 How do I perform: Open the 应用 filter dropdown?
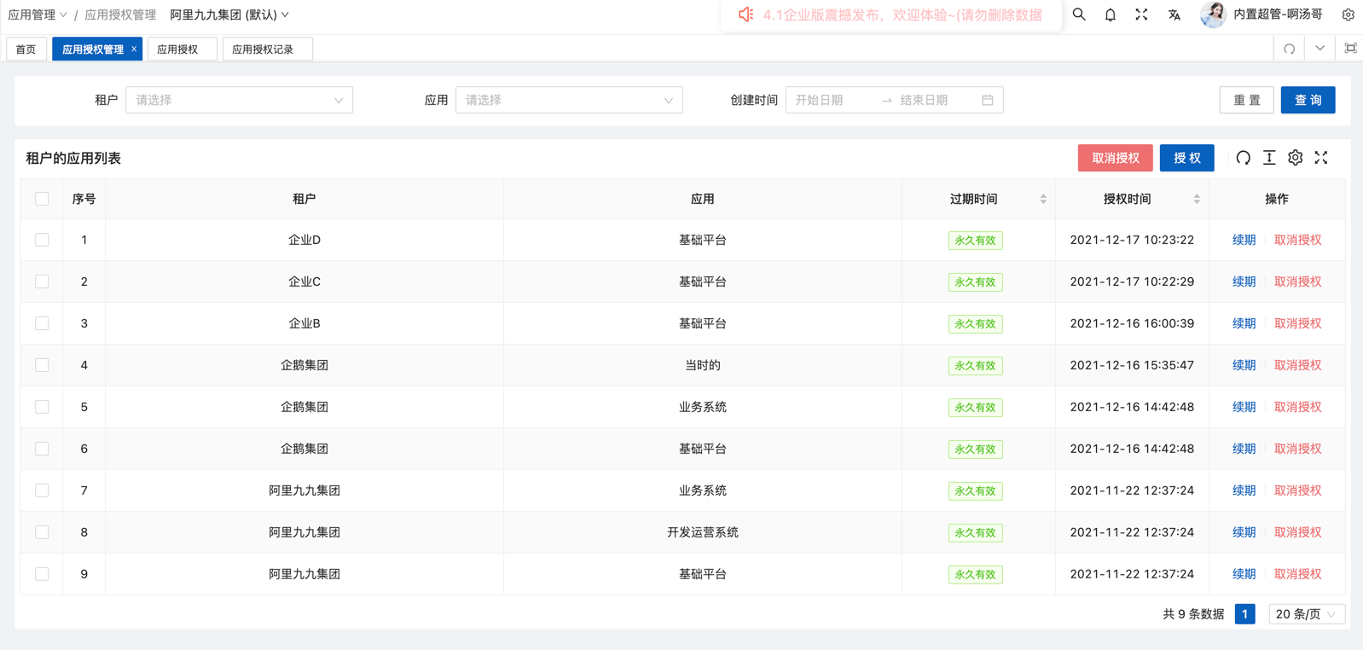pos(569,100)
